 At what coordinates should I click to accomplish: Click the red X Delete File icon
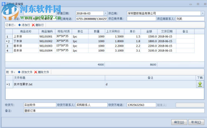point(36,72)
